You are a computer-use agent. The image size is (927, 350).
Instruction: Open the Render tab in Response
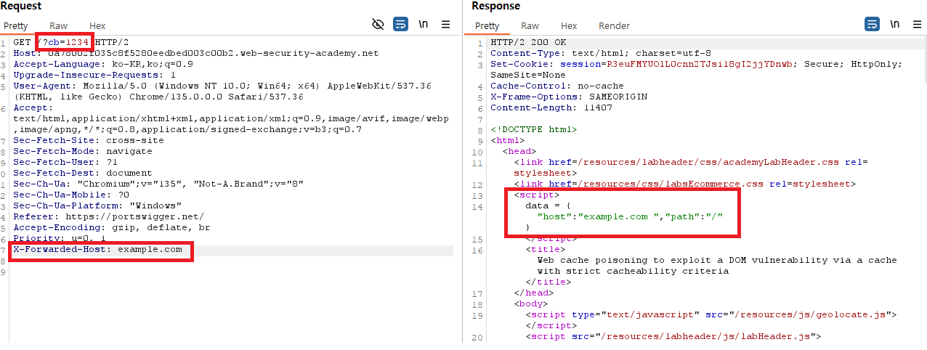(614, 26)
